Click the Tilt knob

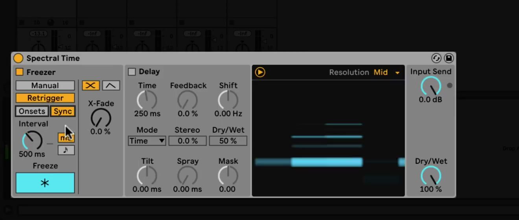(x=147, y=175)
